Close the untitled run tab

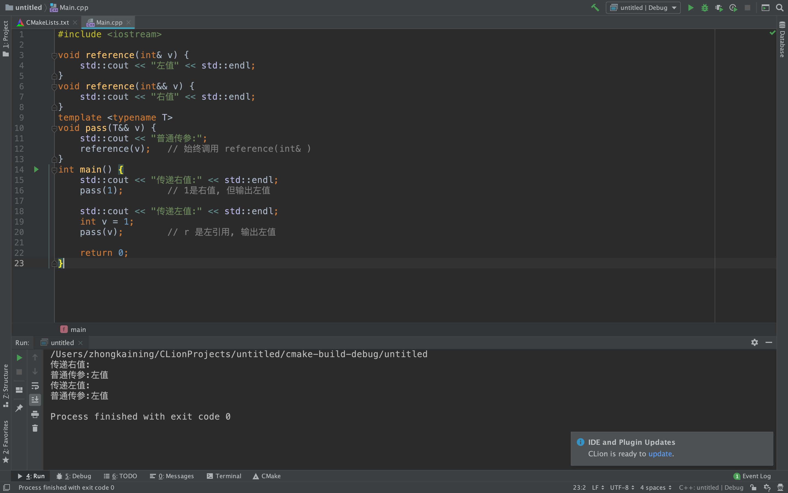pyautogui.click(x=80, y=343)
